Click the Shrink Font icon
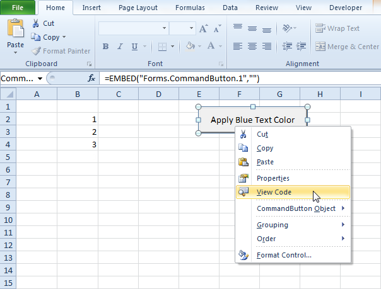The width and height of the screenshot is (381, 289). click(x=216, y=29)
